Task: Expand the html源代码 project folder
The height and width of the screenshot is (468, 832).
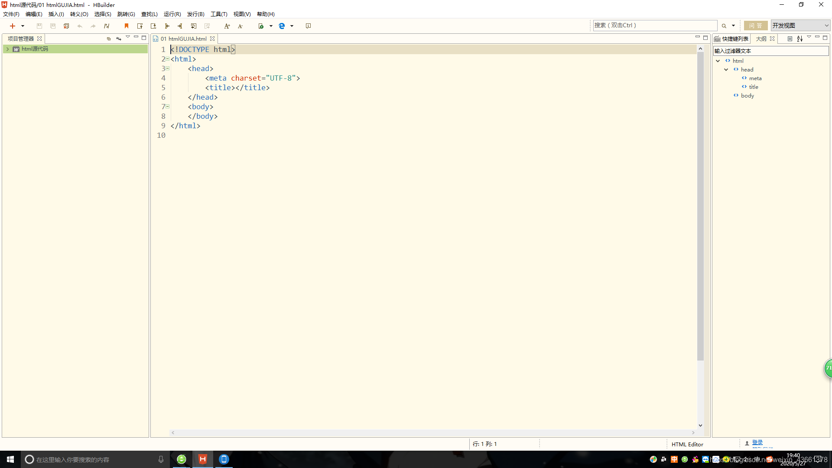Action: click(x=7, y=49)
